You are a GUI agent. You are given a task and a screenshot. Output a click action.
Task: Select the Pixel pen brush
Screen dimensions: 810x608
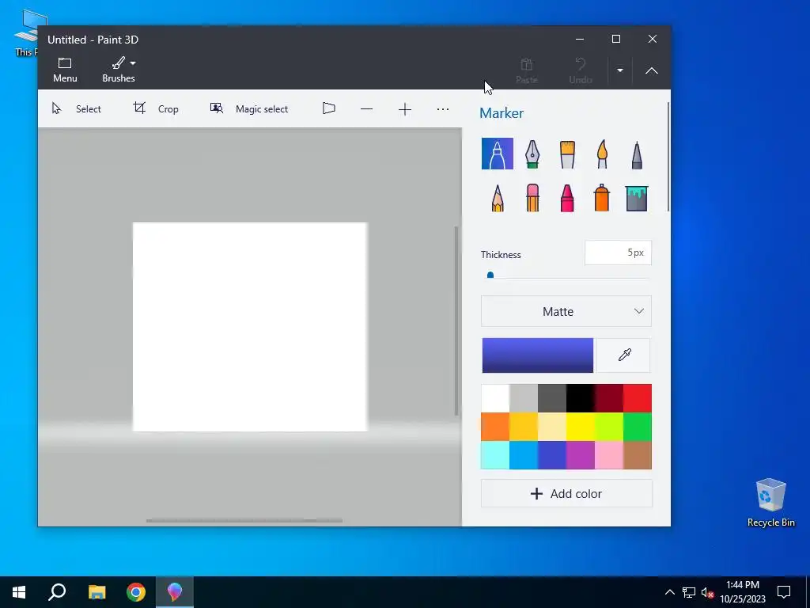637,154
